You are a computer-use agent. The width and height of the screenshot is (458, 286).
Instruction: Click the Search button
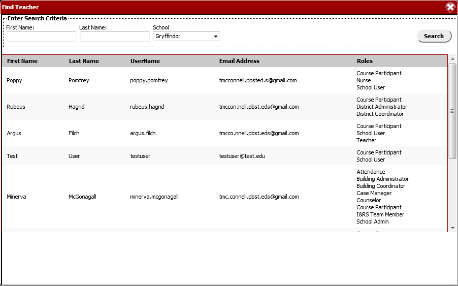pyautogui.click(x=434, y=36)
